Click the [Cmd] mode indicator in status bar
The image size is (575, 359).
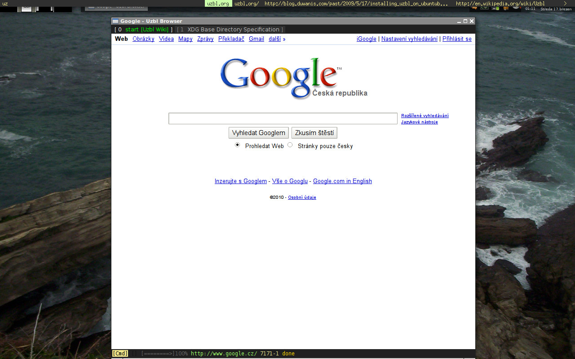[120, 354]
